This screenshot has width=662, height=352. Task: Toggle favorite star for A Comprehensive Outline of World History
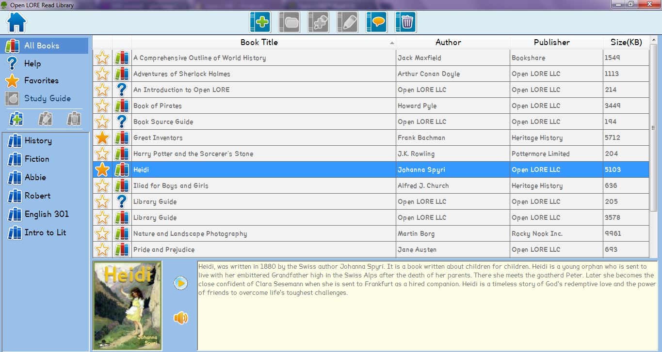(102, 58)
